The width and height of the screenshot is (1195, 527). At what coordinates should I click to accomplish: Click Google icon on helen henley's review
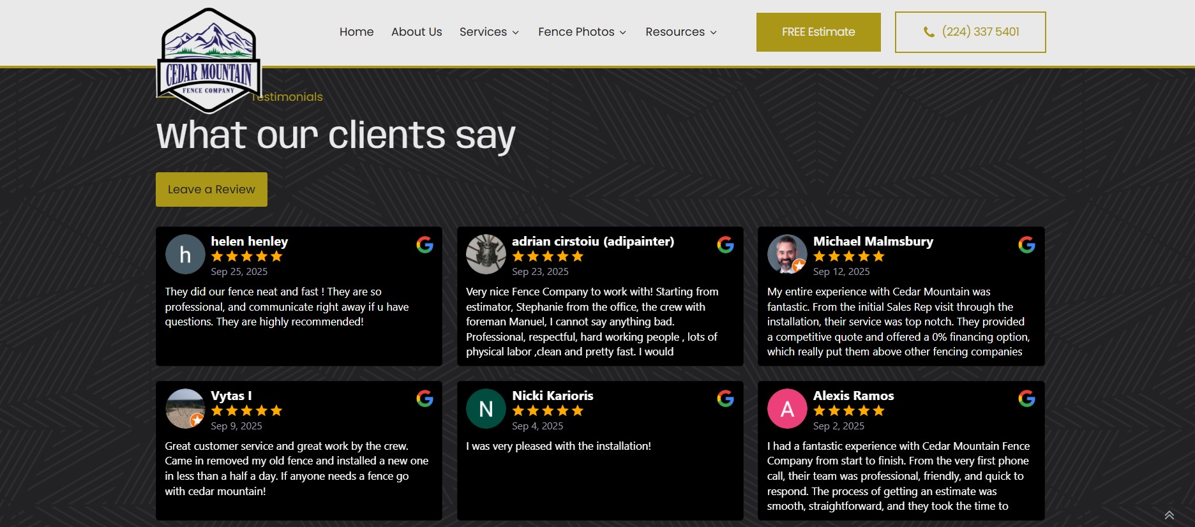425,245
